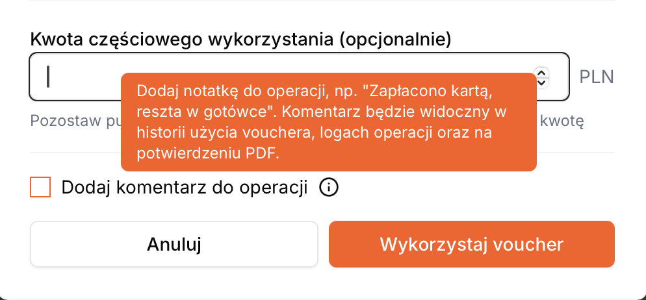Viewport: 646px width, 300px height.
Task: Click the info icon beside the comment checkbox
Action: coord(329,188)
